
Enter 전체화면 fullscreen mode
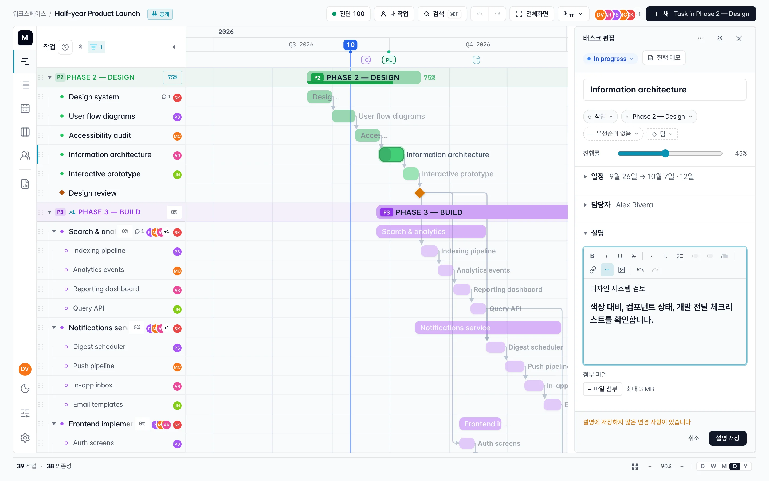coord(532,14)
